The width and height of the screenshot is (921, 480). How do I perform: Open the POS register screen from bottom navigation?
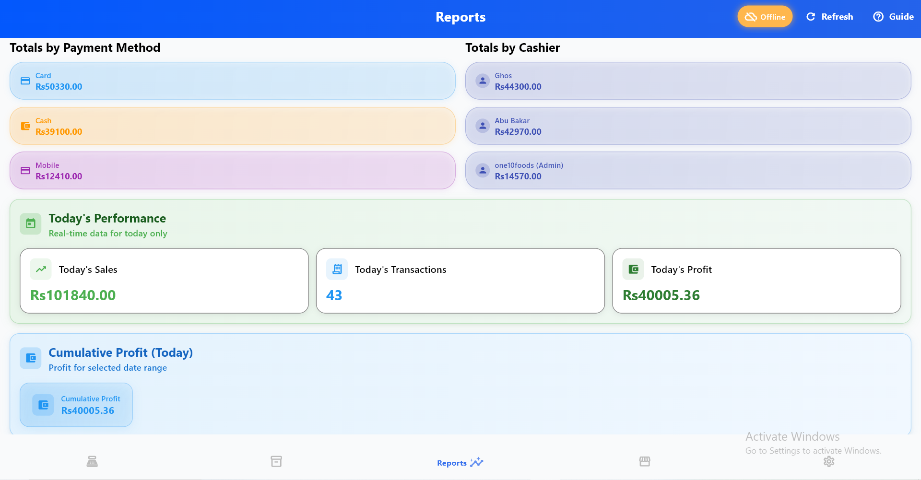[92, 461]
